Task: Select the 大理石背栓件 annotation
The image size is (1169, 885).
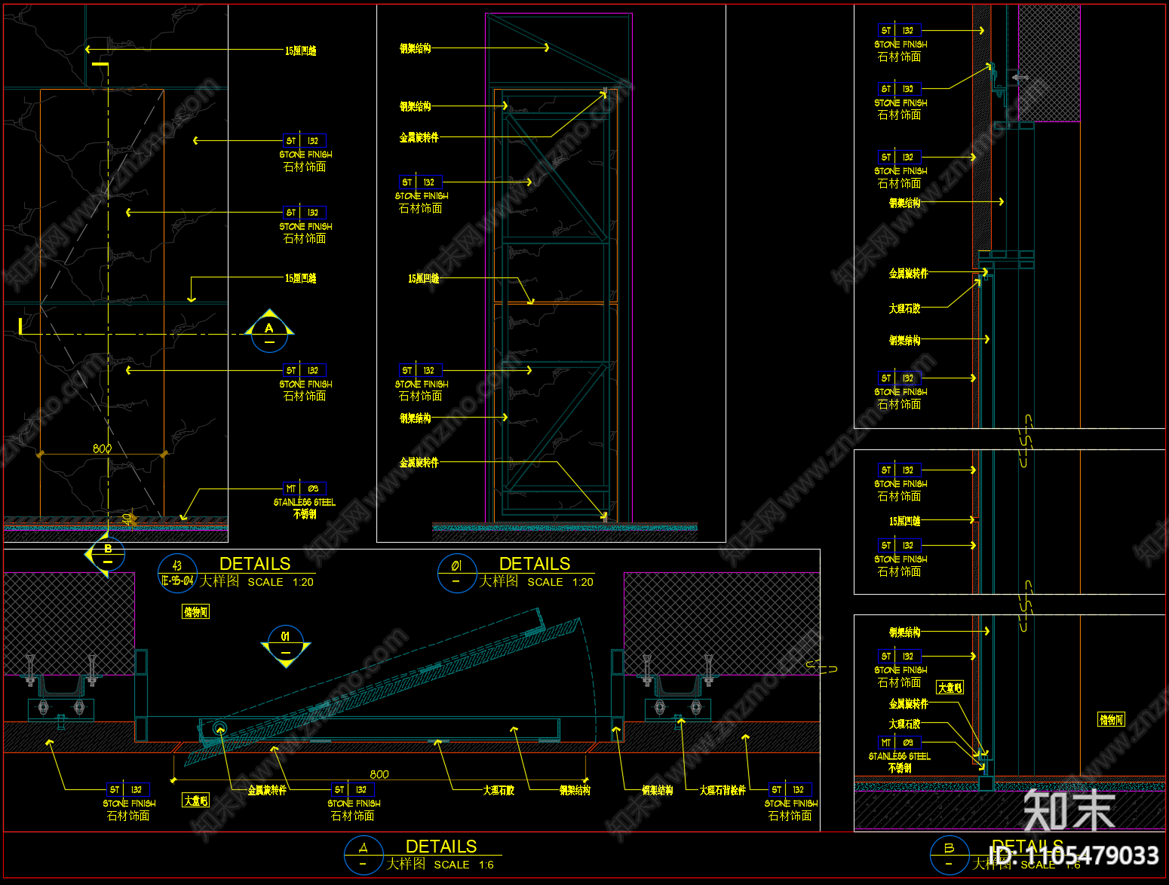Action: pos(723,790)
